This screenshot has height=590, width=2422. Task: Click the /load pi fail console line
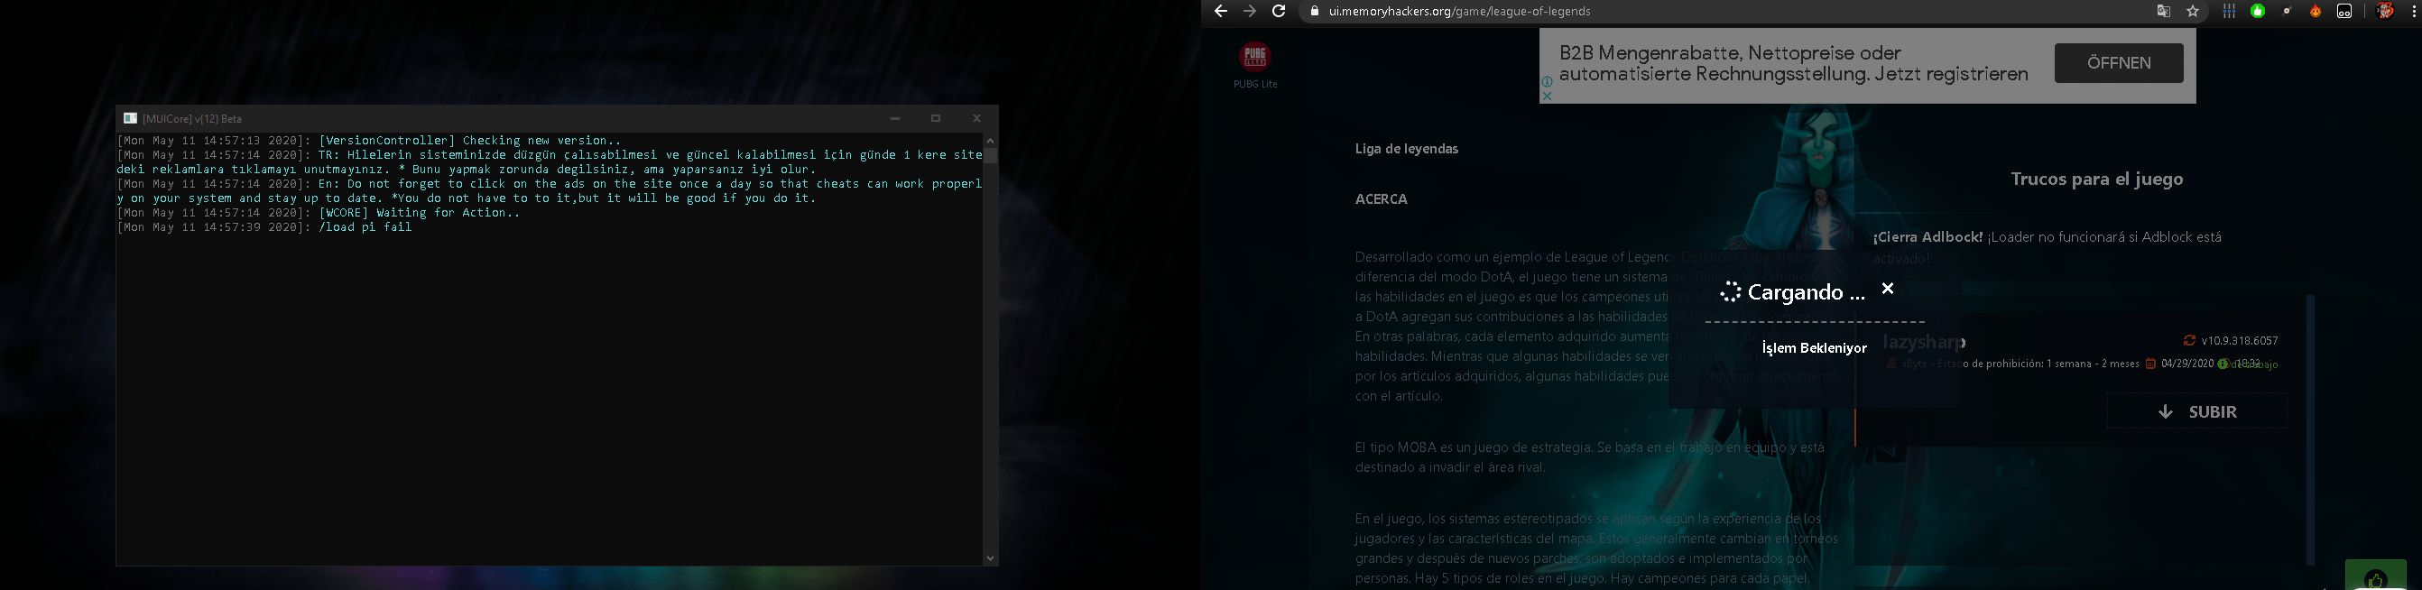[x=264, y=227]
